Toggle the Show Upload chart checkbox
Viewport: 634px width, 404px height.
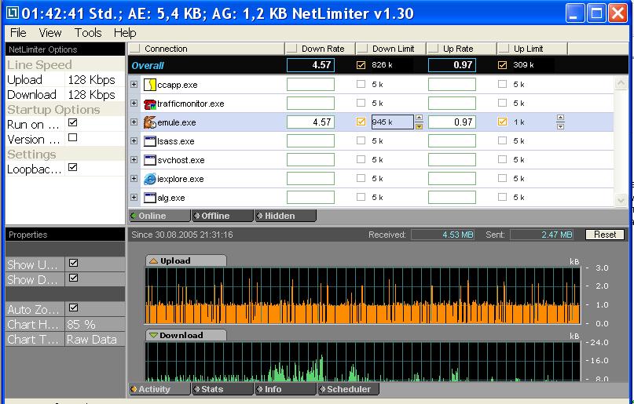coord(73,263)
